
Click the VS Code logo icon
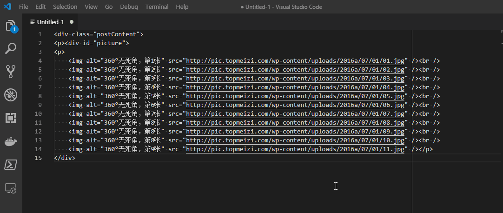point(7,7)
